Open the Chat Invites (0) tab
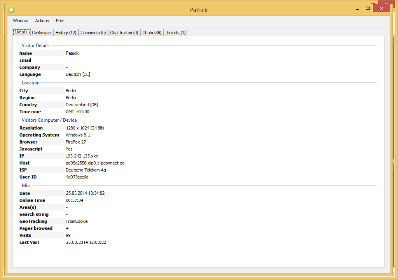The width and height of the screenshot is (398, 280). click(124, 32)
